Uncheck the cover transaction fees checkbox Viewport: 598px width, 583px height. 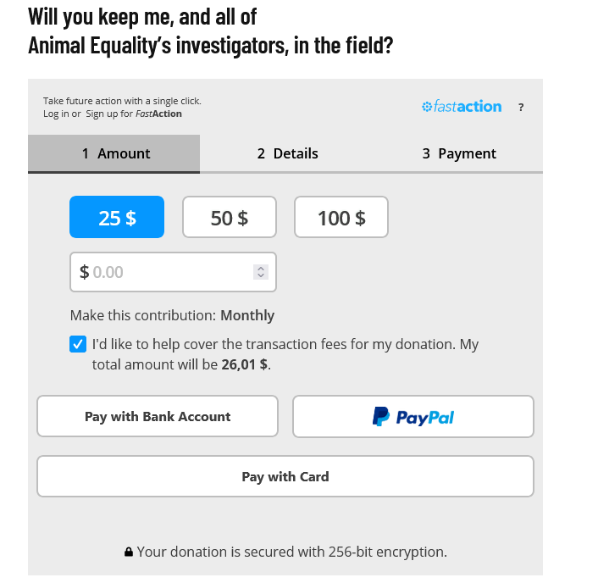click(x=78, y=345)
